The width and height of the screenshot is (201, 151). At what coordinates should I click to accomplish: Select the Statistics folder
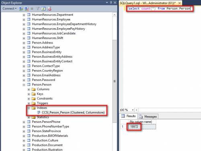[x=43, y=117]
